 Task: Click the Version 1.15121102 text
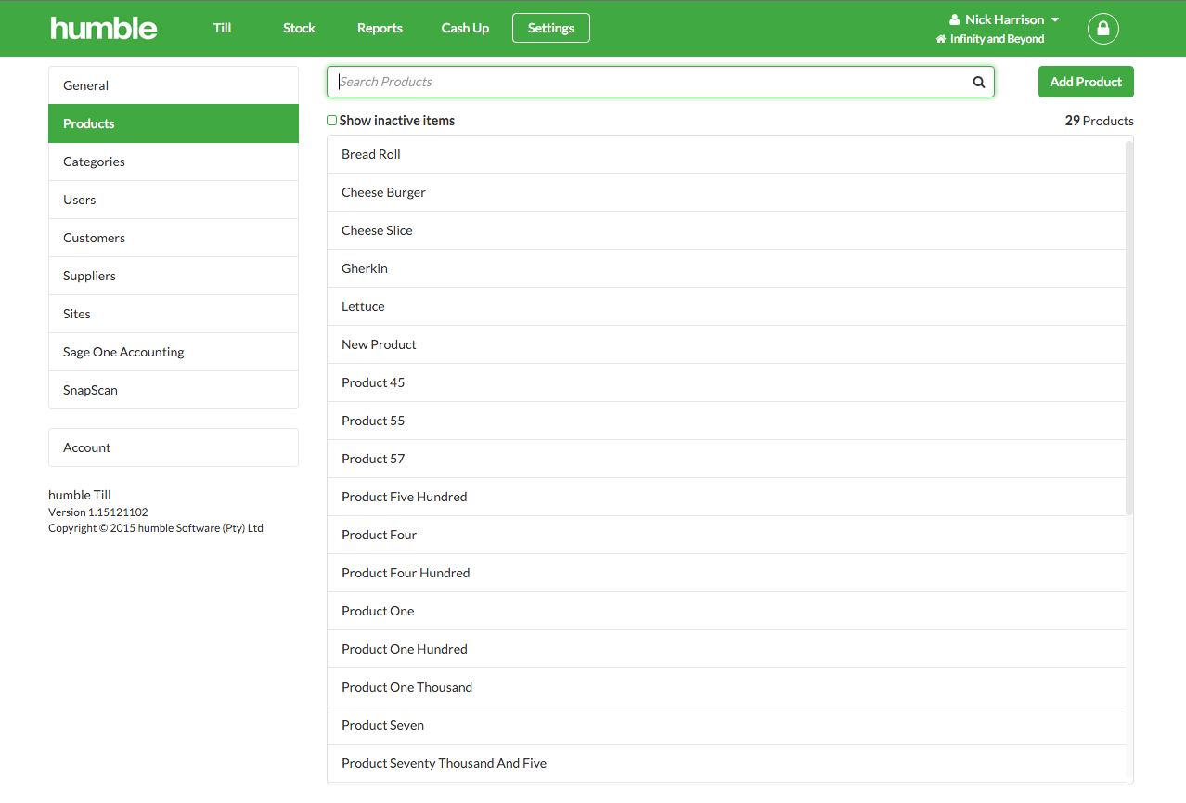click(98, 512)
